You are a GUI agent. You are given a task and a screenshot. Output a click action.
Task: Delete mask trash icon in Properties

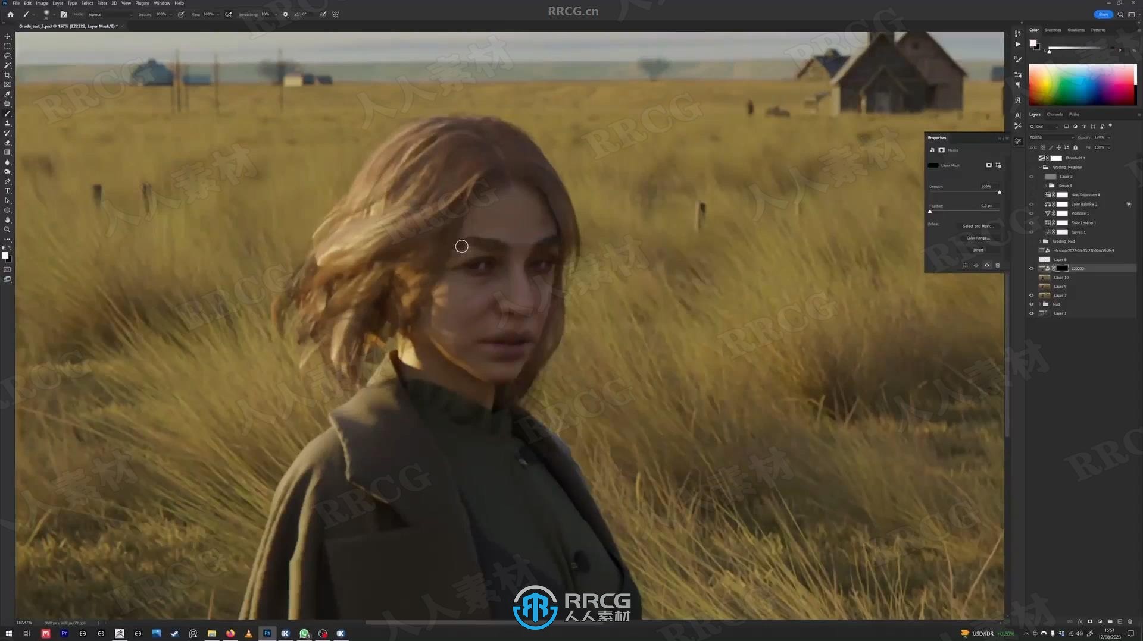coord(998,265)
